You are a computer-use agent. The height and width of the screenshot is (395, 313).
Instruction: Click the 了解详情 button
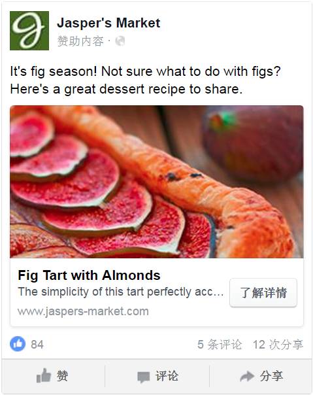pyautogui.click(x=263, y=293)
